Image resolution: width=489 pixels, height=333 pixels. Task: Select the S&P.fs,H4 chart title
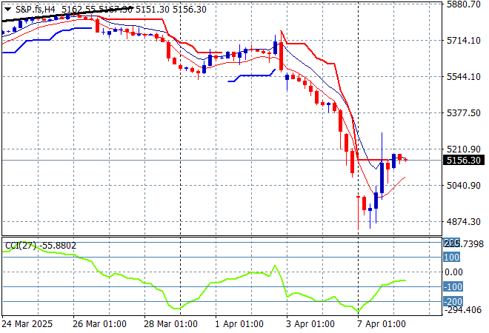[36, 10]
